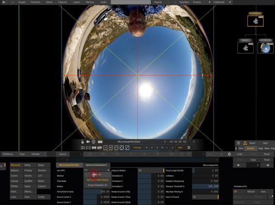Toggle the A alpha channel view
Image resolution: width=275 pixels, height=205 pixels.
pyautogui.click(x=172, y=148)
